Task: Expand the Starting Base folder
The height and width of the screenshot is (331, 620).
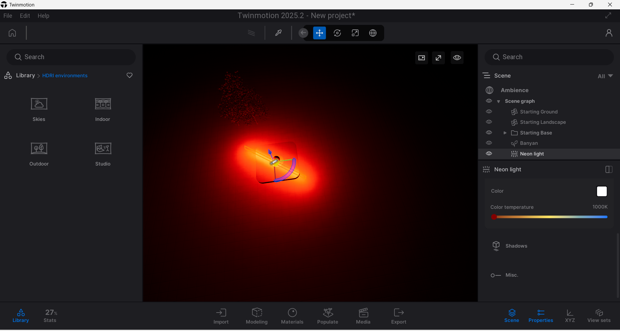Action: [505, 133]
